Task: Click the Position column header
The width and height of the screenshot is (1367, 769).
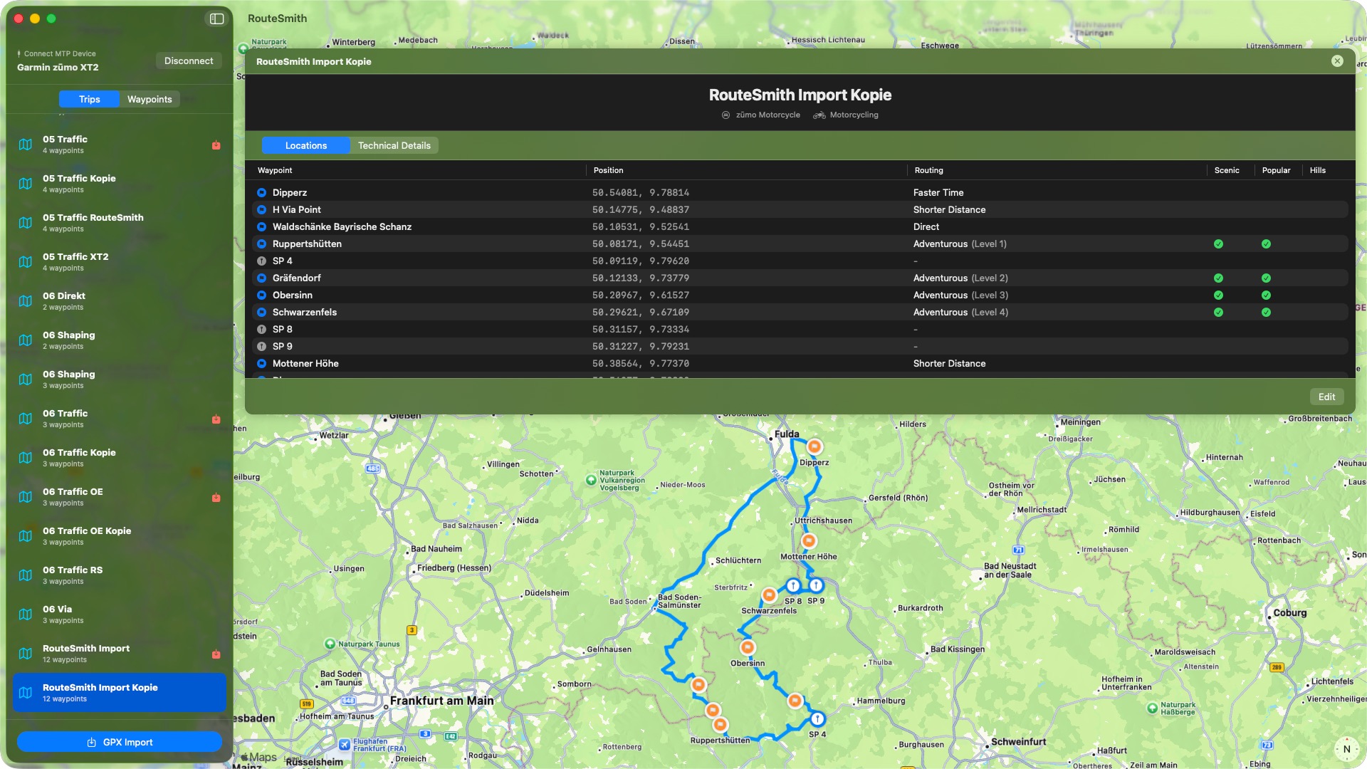Action: tap(608, 170)
